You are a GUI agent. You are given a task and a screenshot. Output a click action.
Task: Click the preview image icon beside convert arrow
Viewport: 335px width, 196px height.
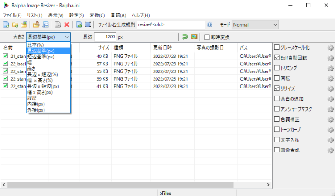click(194, 37)
